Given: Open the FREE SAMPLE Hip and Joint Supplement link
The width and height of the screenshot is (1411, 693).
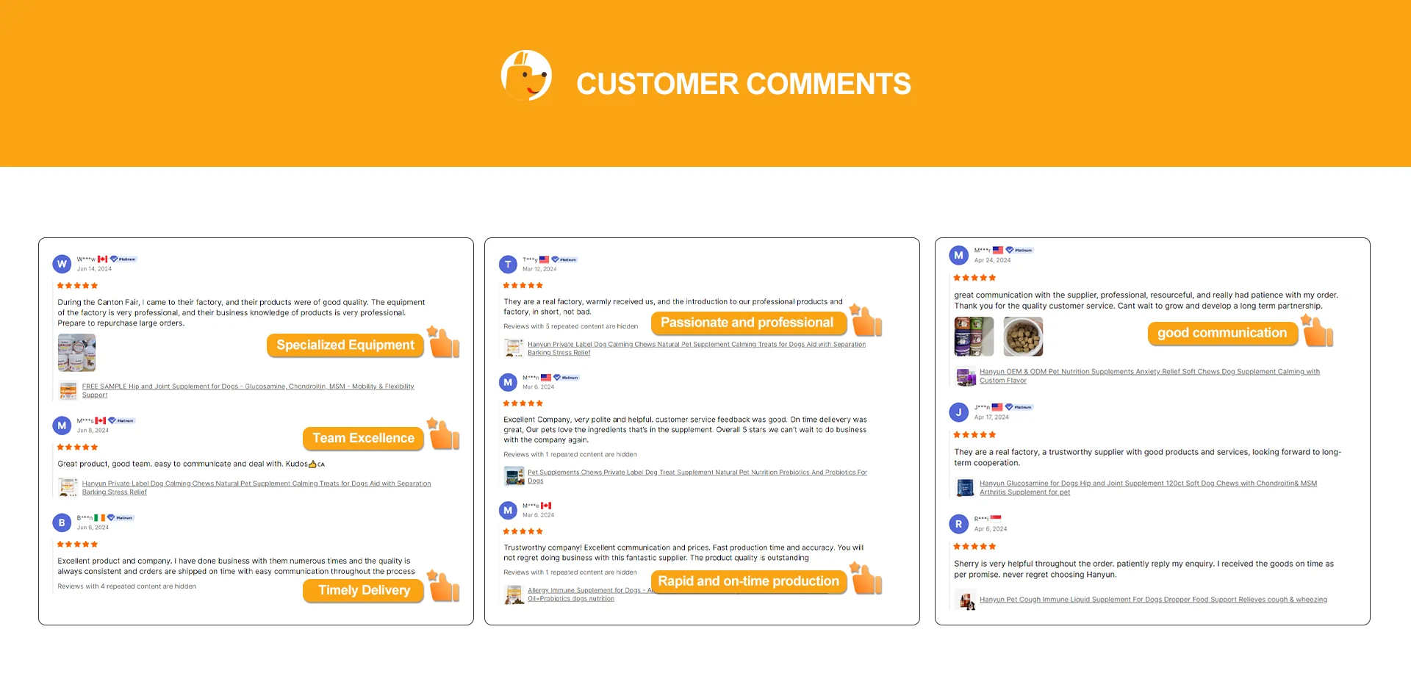Looking at the screenshot, I should (248, 387).
